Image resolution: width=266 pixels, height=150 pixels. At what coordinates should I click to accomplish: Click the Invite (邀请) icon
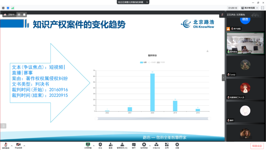[110, 144]
